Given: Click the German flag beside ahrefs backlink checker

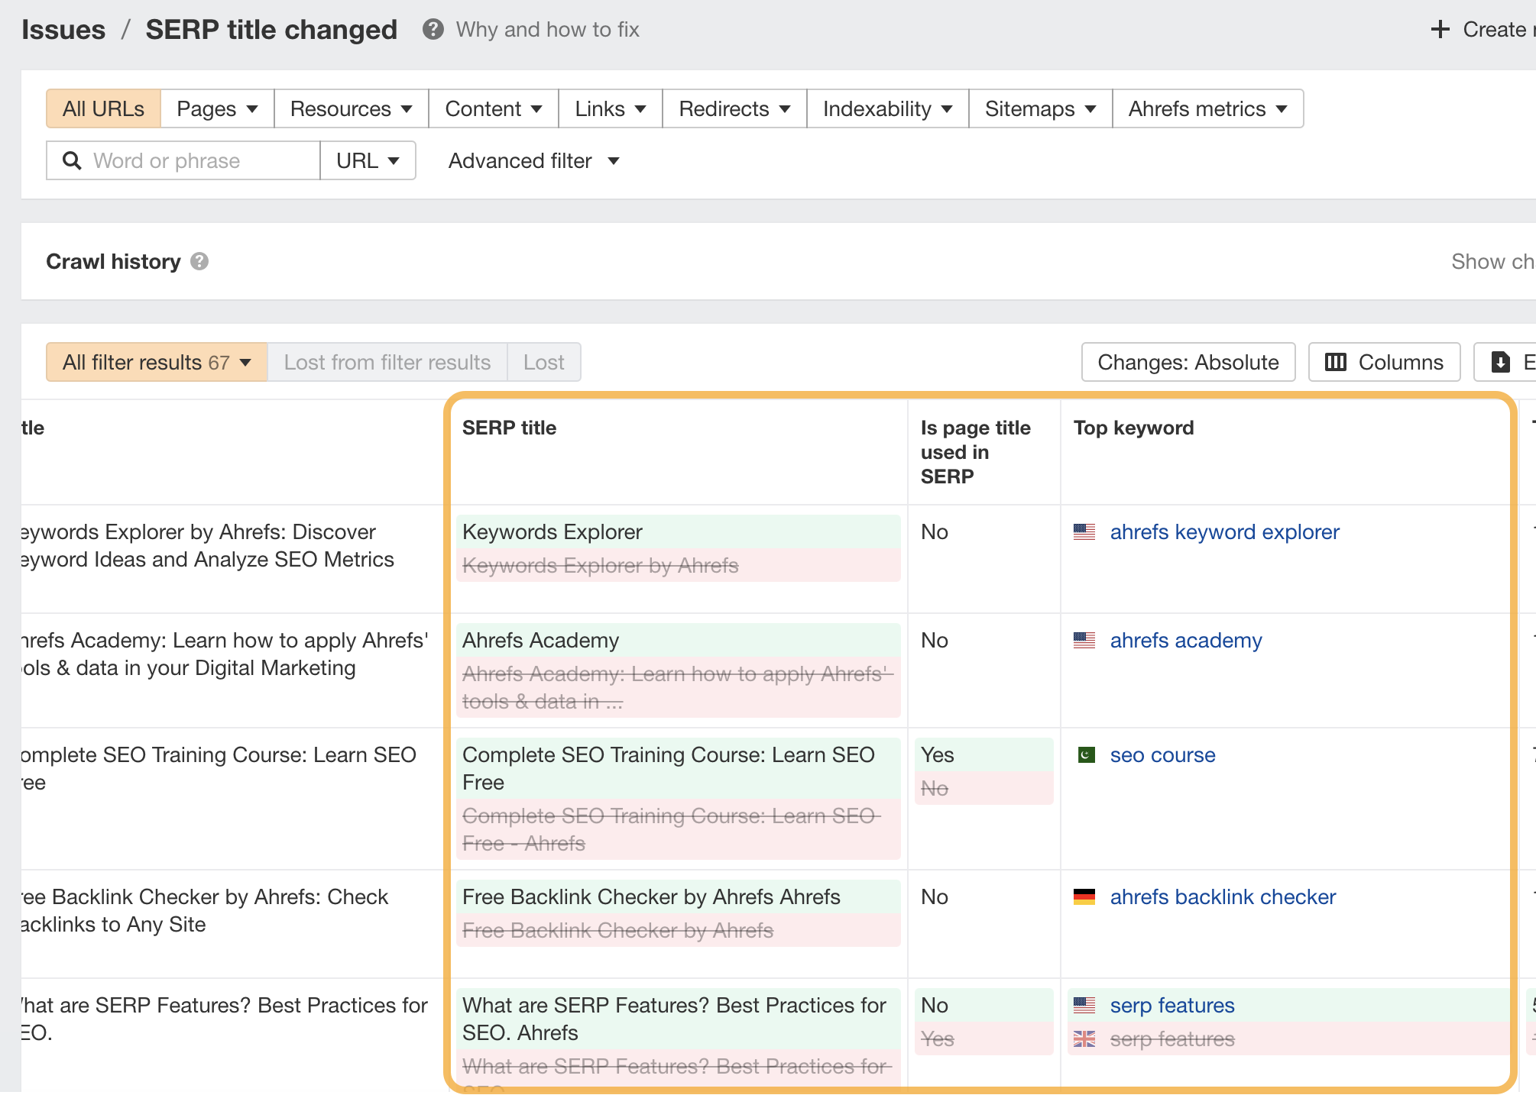Looking at the screenshot, I should (x=1084, y=896).
